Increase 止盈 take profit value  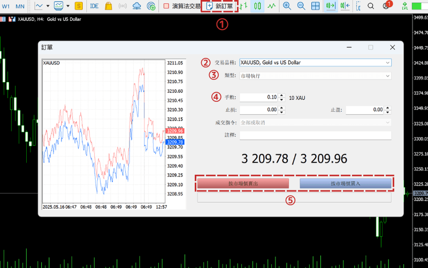click(x=387, y=108)
